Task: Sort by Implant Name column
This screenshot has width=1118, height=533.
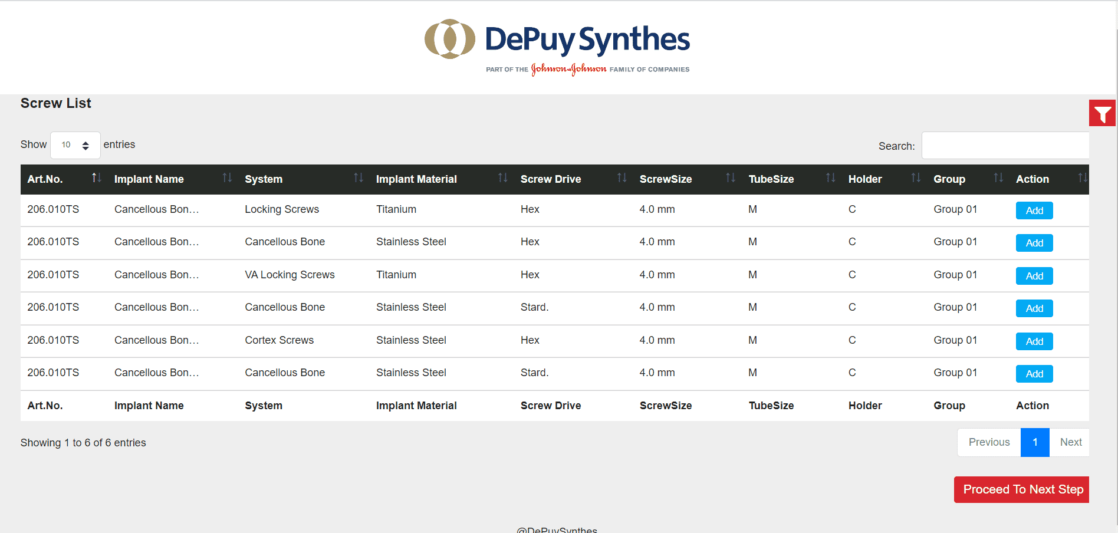Action: click(173, 179)
